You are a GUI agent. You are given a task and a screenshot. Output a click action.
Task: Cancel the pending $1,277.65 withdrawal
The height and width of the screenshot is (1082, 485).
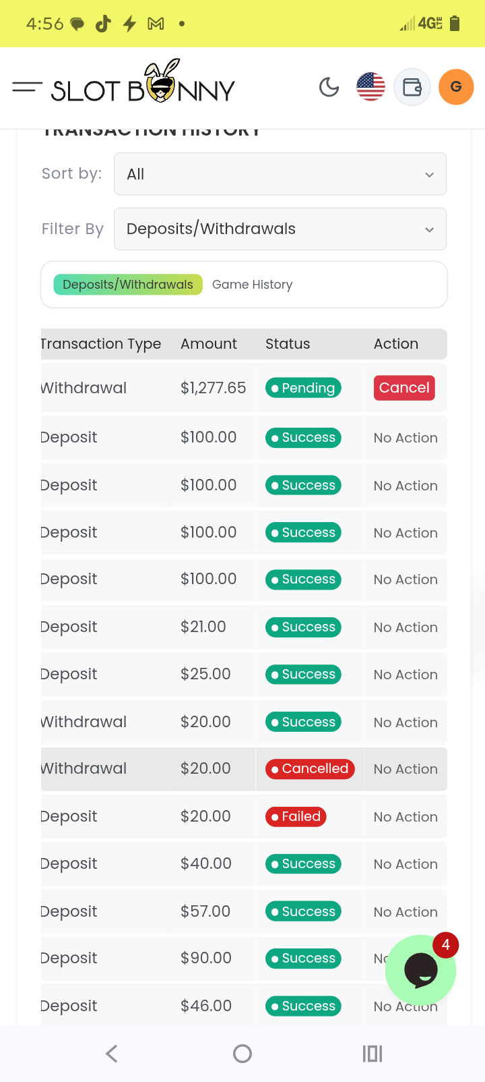[x=404, y=388]
